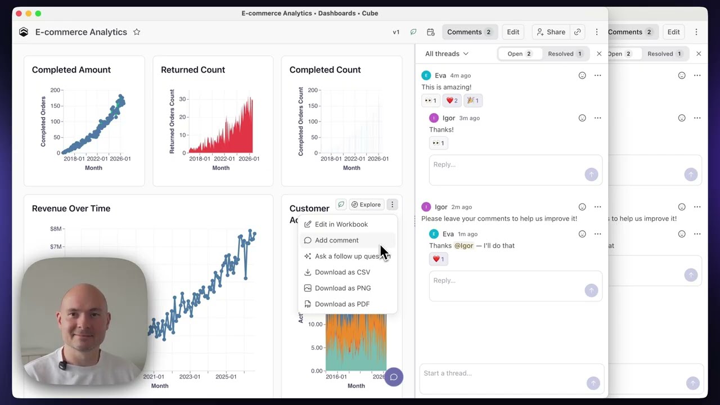Screen dimensions: 720x405
Task: Click the Reply field under Eva's 'Thanks @Igor' reply
Action: pyautogui.click(x=515, y=285)
